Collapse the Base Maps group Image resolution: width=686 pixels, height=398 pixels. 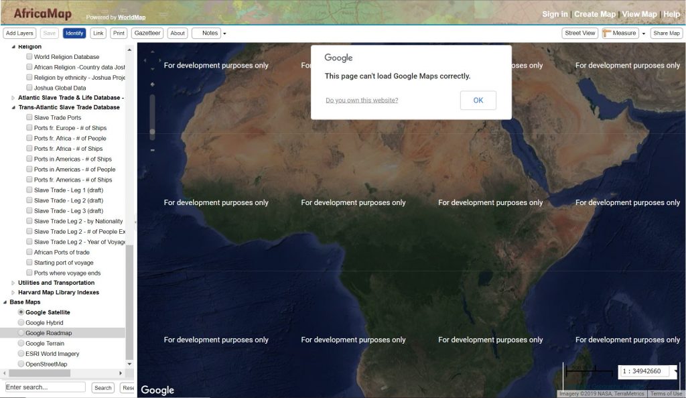tap(5, 302)
